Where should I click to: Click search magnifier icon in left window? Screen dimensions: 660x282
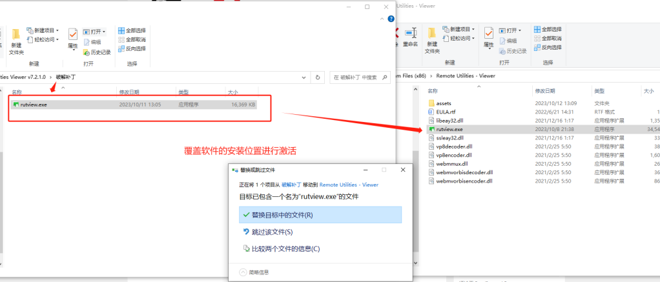coord(384,77)
